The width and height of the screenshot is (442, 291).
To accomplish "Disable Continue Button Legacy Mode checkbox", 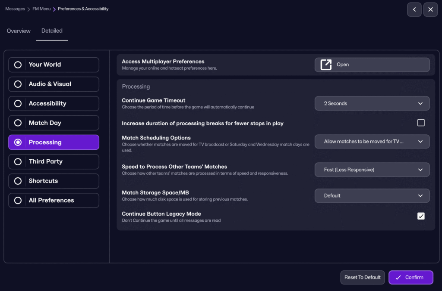I will [421, 216].
